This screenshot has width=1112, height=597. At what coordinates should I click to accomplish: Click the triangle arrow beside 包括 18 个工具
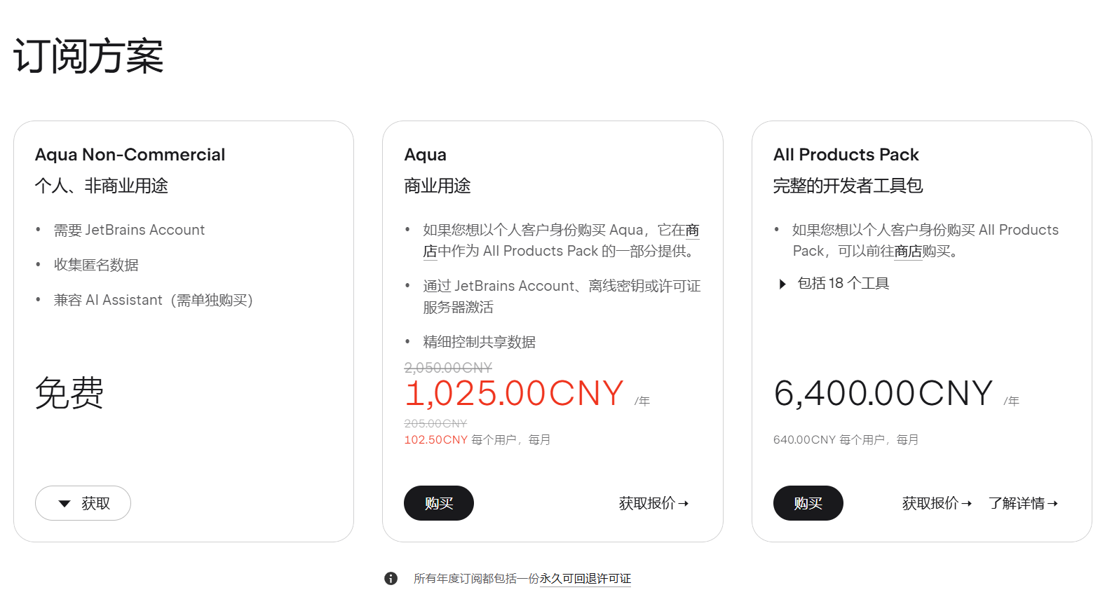tap(782, 284)
